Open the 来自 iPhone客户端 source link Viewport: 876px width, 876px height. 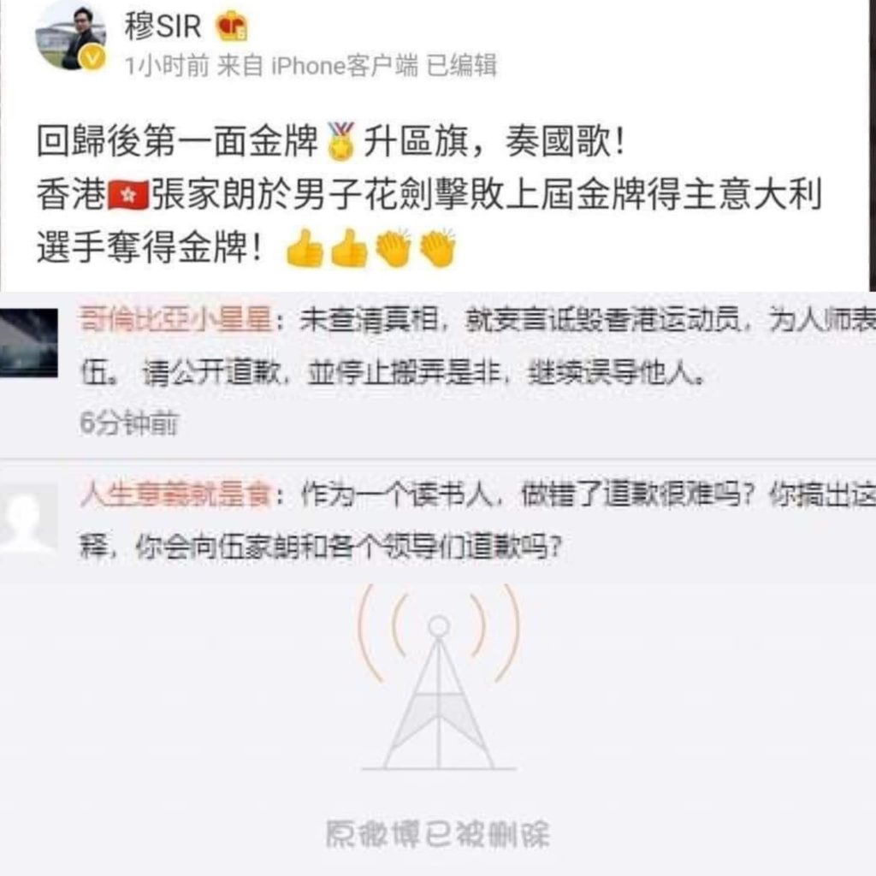click(317, 66)
